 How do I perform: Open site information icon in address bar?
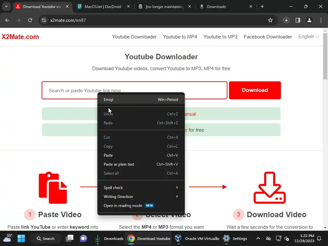44,20
